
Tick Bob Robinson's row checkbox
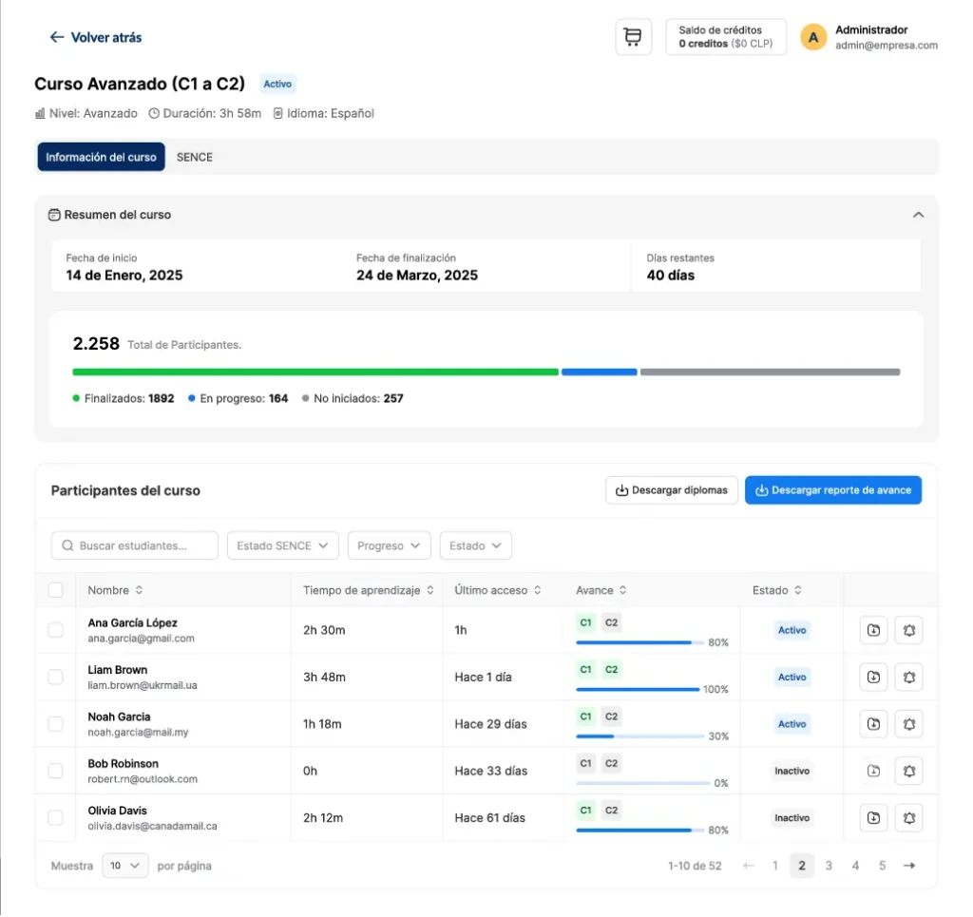[x=54, y=771]
